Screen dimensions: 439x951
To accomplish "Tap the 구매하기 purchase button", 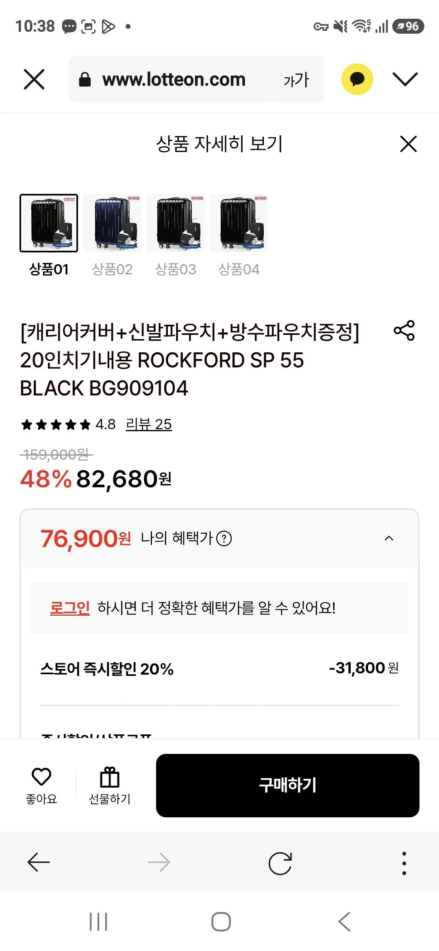I will pos(288,785).
